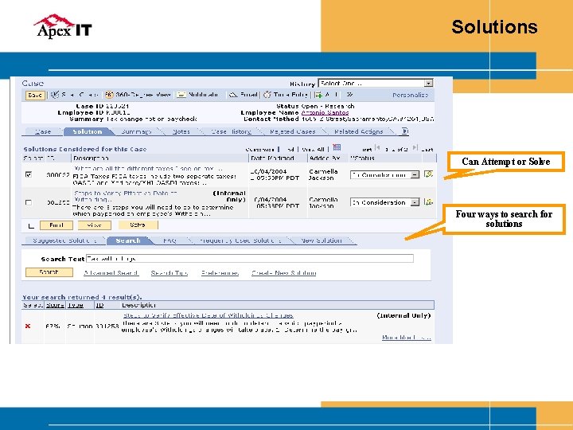Open the New Solution sub-tab
This screenshot has height=430, width=573.
point(322,240)
